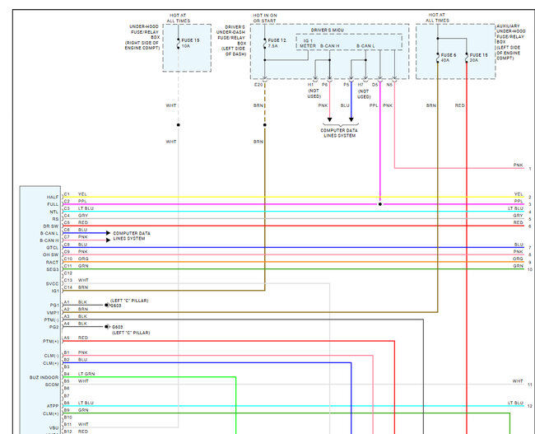Screen dimensions: 535x434
Task: Click the P6 connector label
Action: coord(324,85)
